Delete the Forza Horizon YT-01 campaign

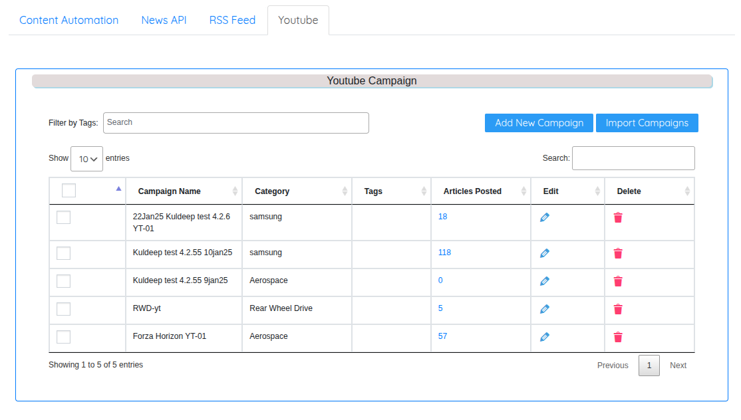pos(618,337)
